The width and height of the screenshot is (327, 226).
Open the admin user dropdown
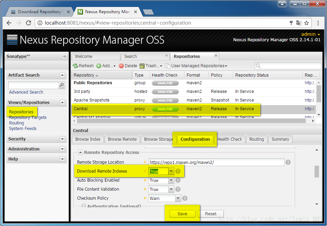coord(311,34)
